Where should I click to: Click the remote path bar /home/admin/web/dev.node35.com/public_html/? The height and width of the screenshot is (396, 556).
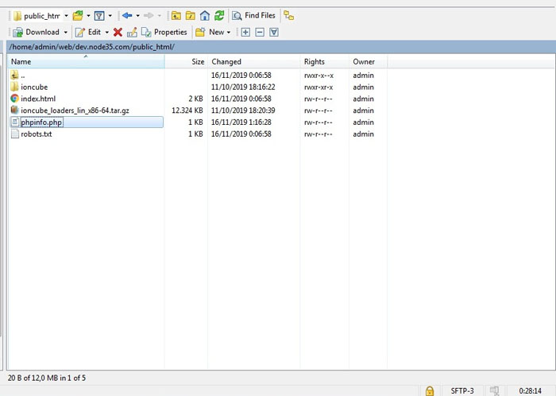[x=281, y=47]
